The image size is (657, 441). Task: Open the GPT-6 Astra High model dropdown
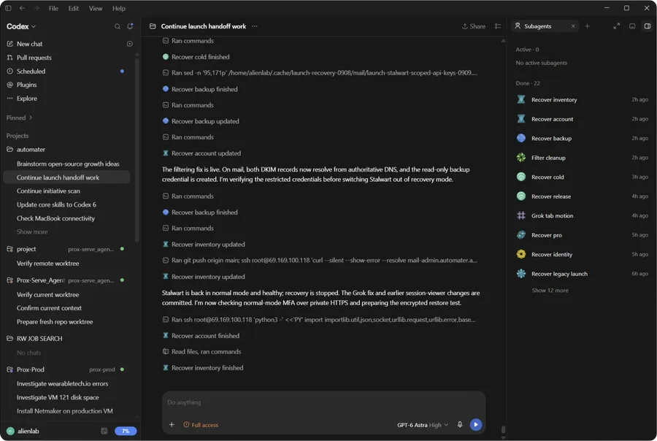tap(423, 425)
